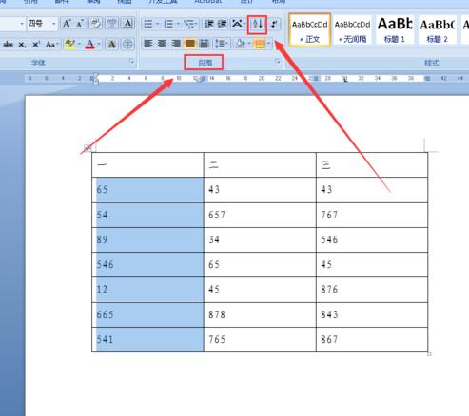Image resolution: width=469 pixels, height=416 pixels.
Task: Apply the 标题 1 style
Action: (395, 30)
